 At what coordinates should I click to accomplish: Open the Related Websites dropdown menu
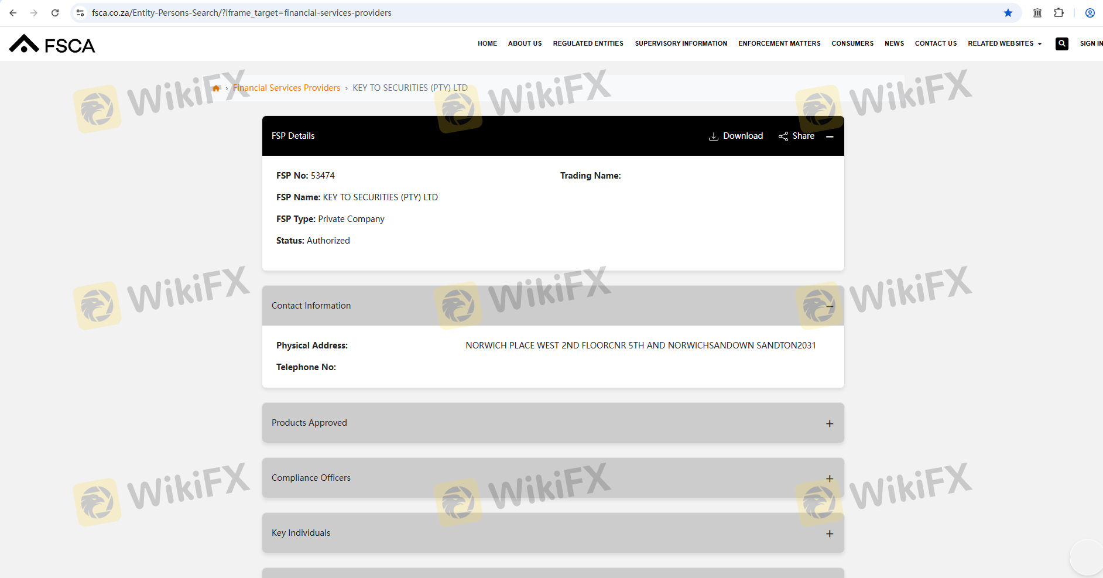1005,43
